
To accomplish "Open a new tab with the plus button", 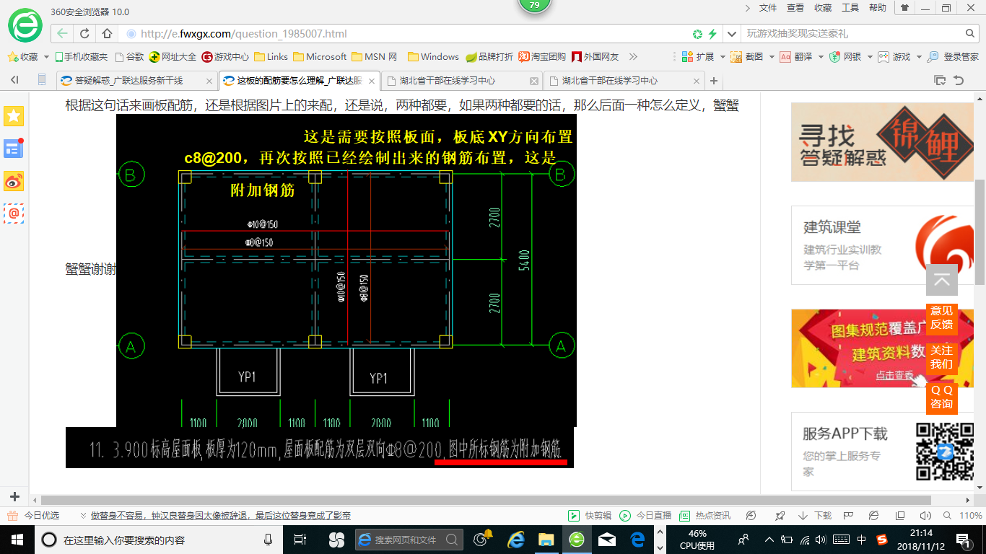I will coord(714,81).
